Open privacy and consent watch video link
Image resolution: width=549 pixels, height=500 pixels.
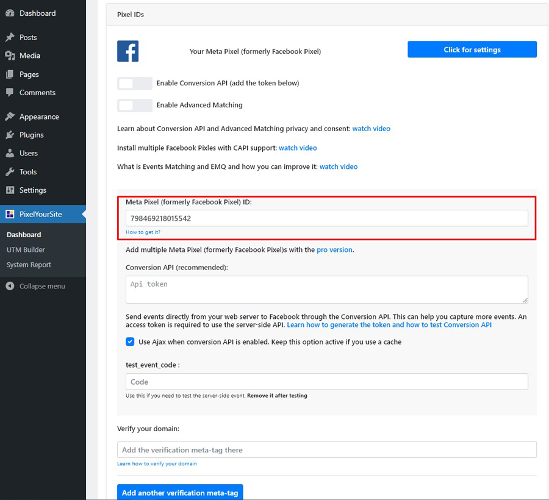click(371, 129)
